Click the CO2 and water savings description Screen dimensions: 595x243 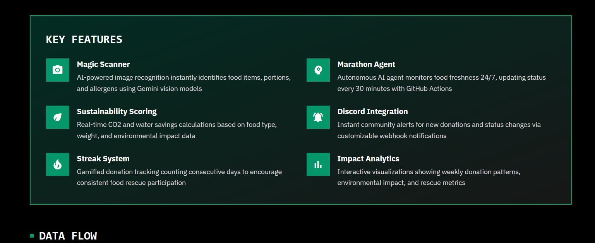177,130
